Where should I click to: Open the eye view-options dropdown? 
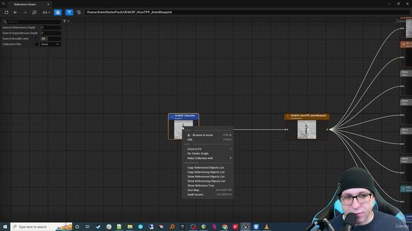coord(46,12)
